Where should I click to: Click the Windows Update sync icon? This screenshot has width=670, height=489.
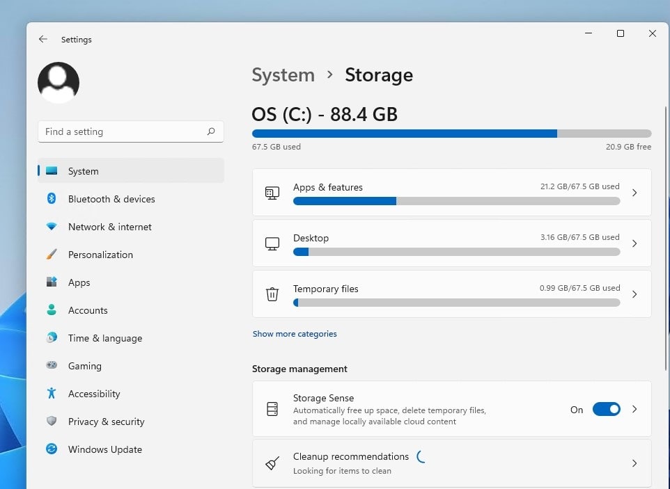tap(52, 449)
